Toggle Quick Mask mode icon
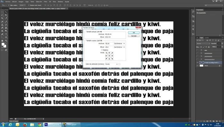 click(2, 50)
